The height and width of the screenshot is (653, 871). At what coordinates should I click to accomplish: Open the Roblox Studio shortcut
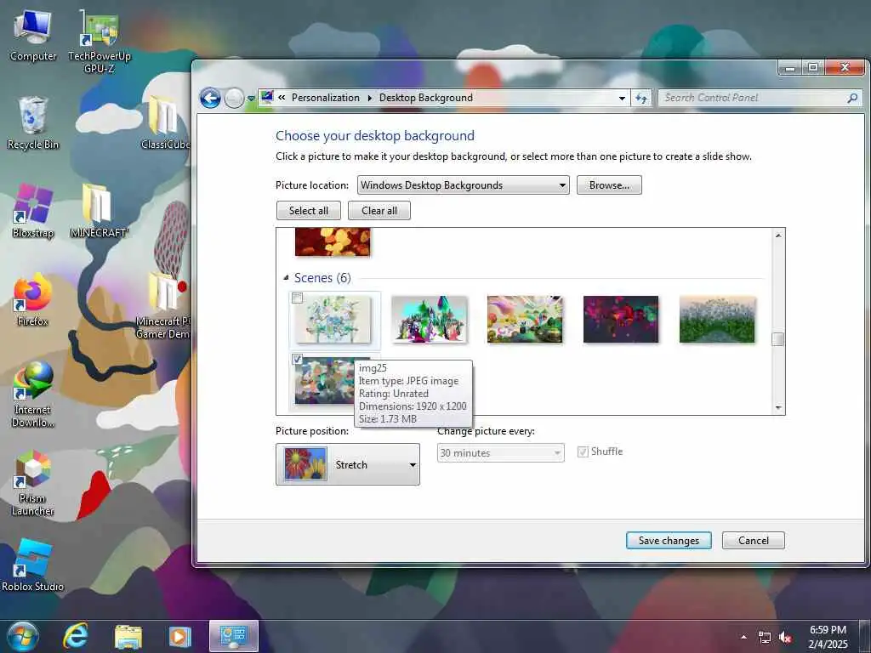[x=33, y=565]
